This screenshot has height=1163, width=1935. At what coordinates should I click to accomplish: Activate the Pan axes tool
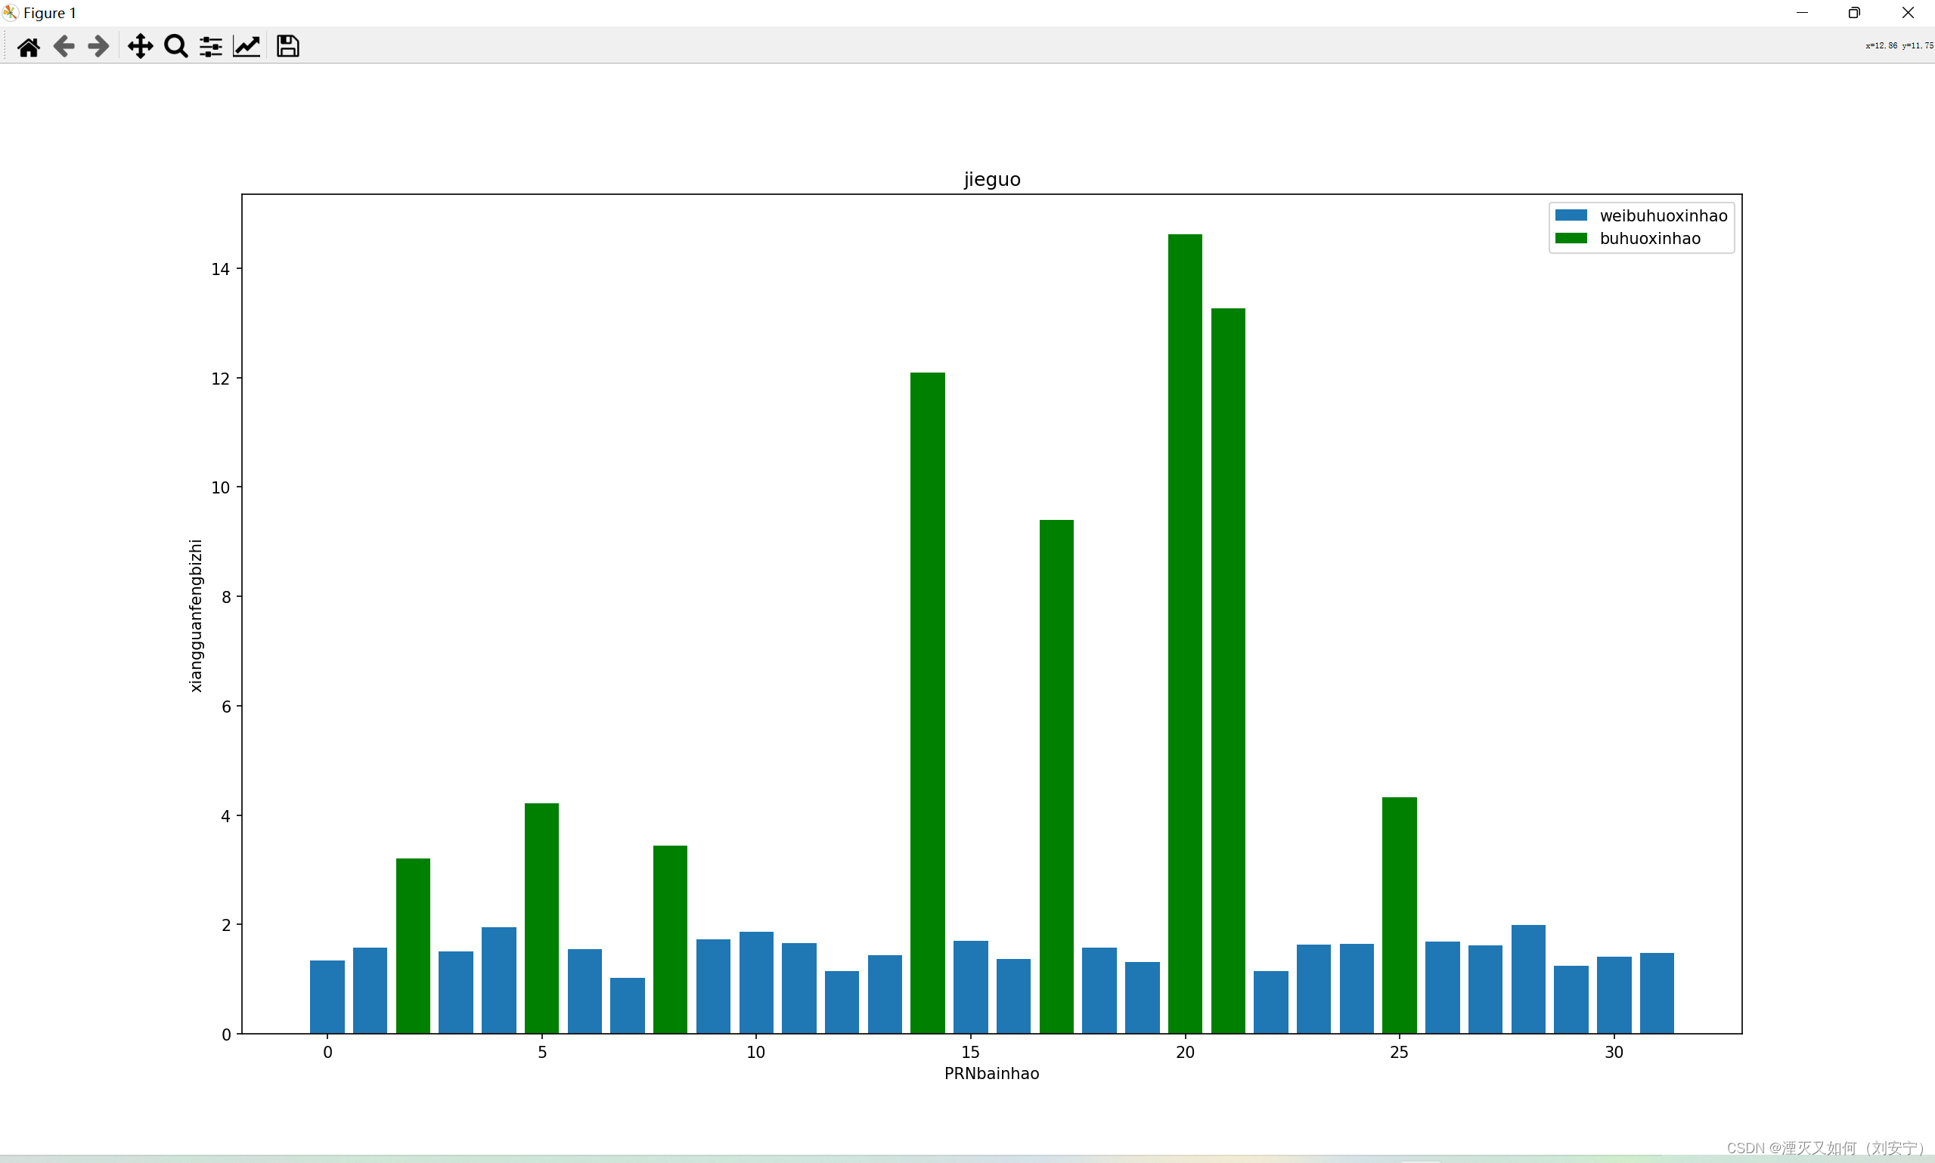click(x=141, y=47)
